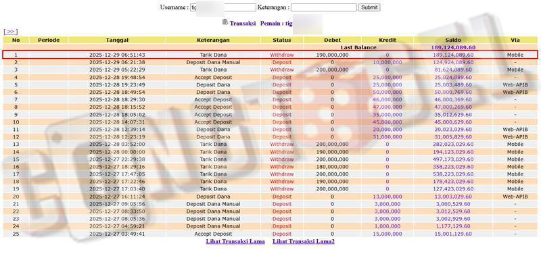541x256 pixels.
Task: Click the Keterangan input field
Action: pos(324,7)
